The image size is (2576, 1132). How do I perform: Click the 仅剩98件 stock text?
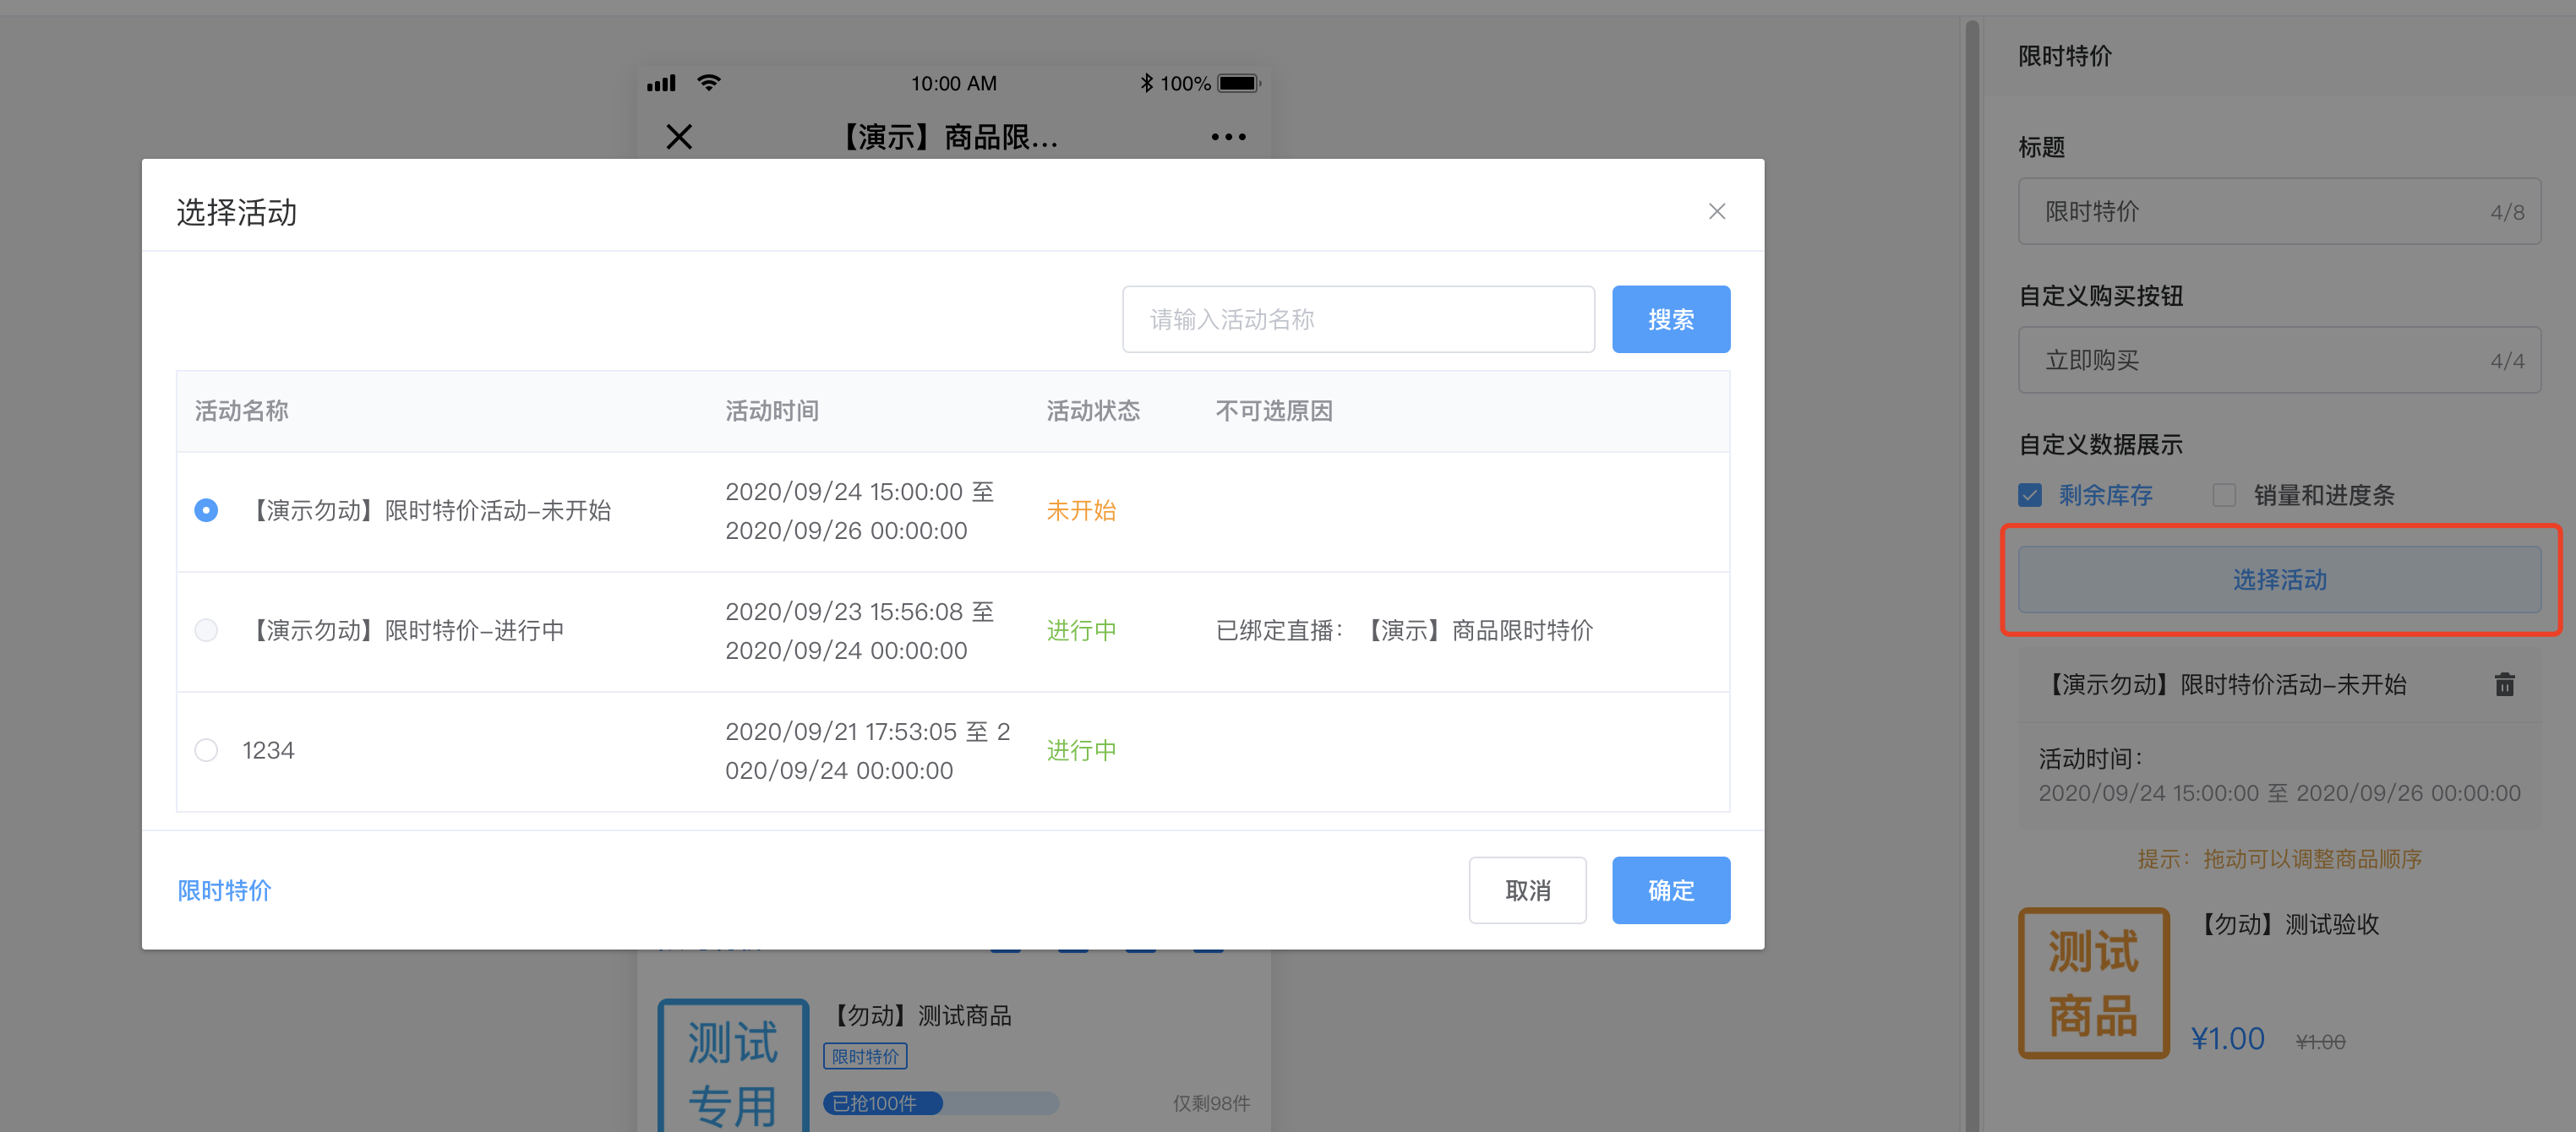(x=1211, y=1103)
